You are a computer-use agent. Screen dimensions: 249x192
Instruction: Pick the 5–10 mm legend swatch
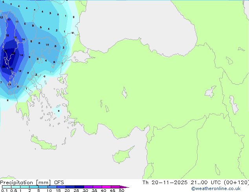[43, 187]
